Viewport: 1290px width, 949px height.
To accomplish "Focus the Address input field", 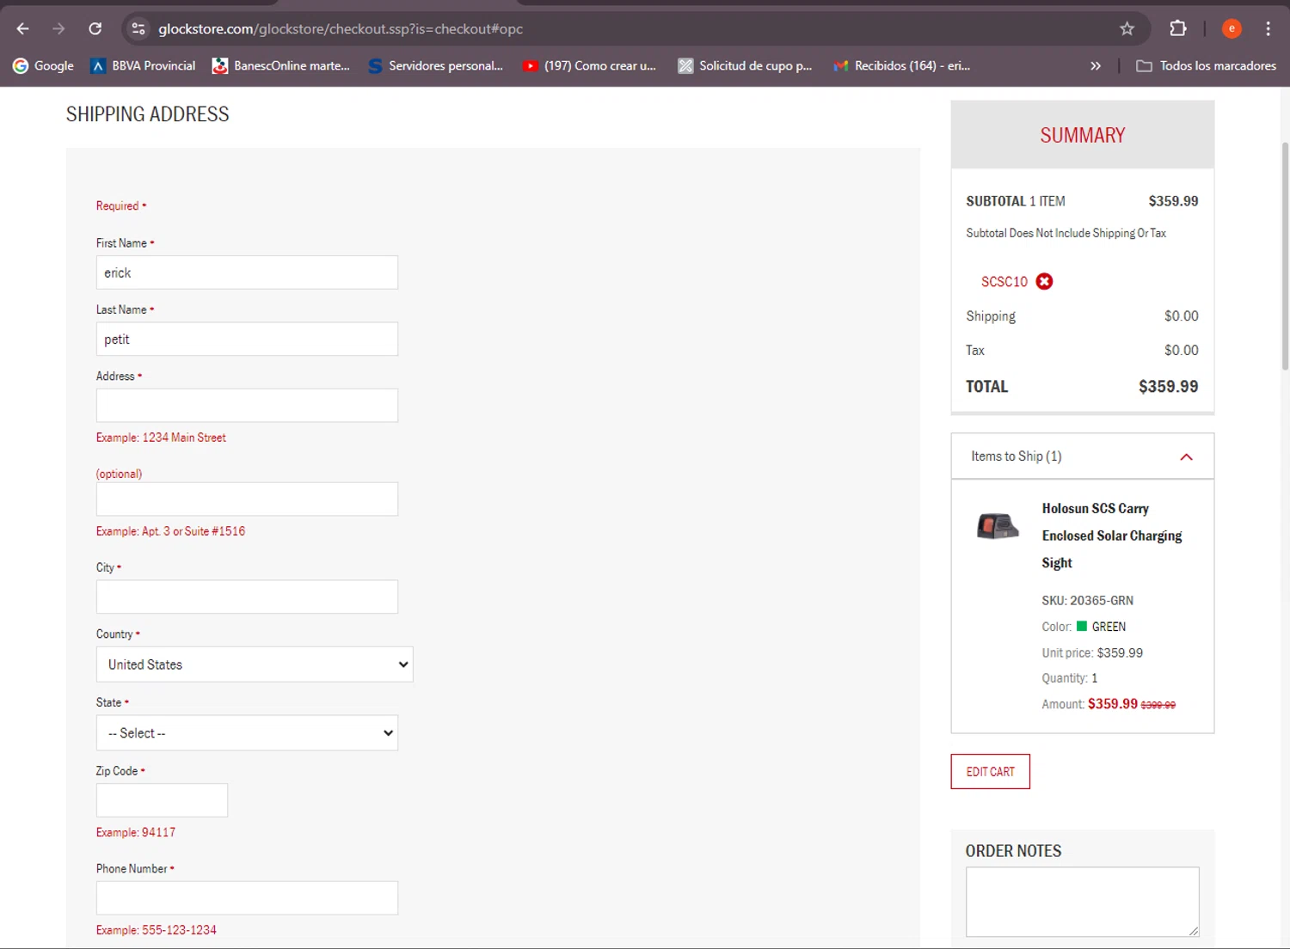I will pos(247,405).
